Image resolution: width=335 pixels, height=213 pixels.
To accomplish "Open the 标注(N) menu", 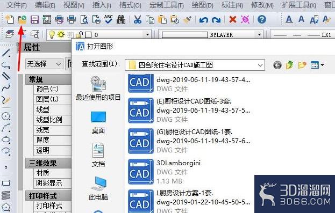I will click(x=232, y=5).
